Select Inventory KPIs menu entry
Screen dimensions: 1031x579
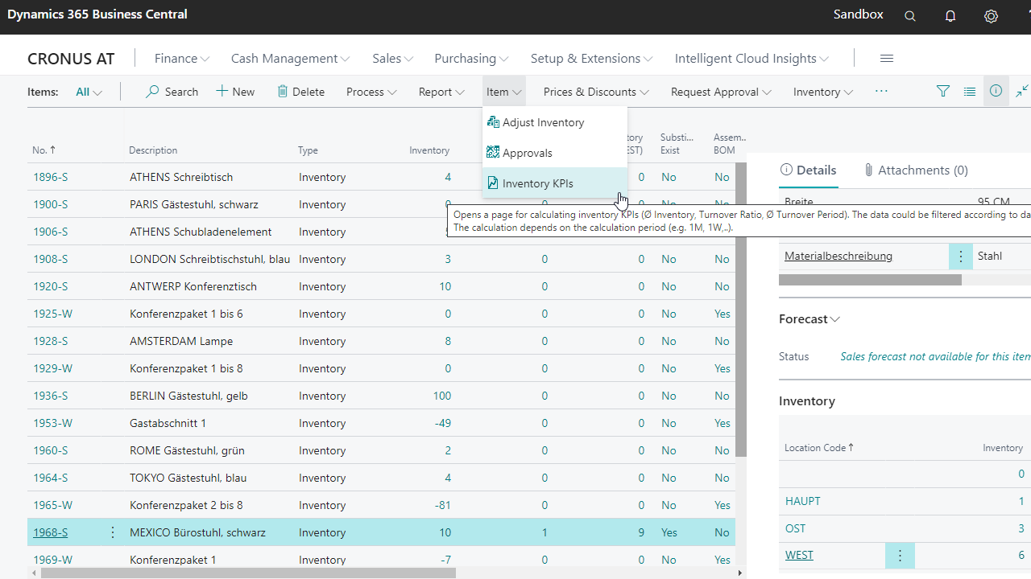click(x=537, y=183)
